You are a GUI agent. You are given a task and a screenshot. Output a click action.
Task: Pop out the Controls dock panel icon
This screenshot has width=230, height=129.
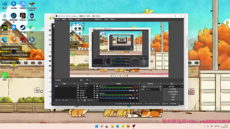(x=182, y=84)
